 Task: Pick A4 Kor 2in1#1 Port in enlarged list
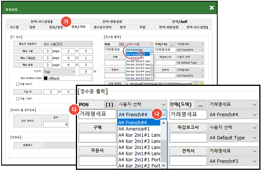click(139, 160)
